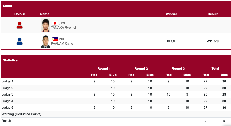Click the Philippines flag icon

[55, 39]
